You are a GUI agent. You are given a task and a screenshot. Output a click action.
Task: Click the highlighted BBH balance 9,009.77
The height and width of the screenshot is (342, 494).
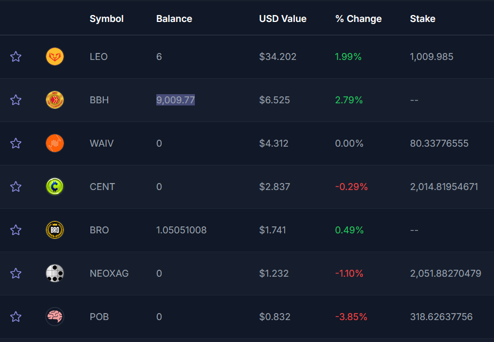(176, 100)
